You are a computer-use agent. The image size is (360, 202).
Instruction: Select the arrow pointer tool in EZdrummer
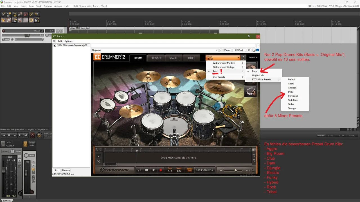click(x=98, y=156)
